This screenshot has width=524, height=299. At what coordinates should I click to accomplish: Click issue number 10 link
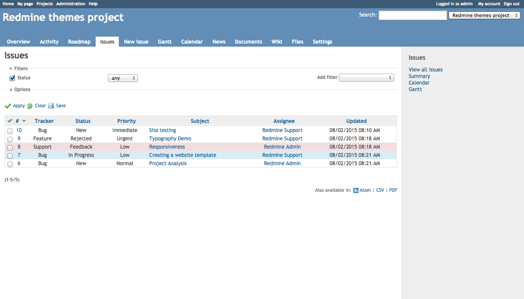coord(19,130)
